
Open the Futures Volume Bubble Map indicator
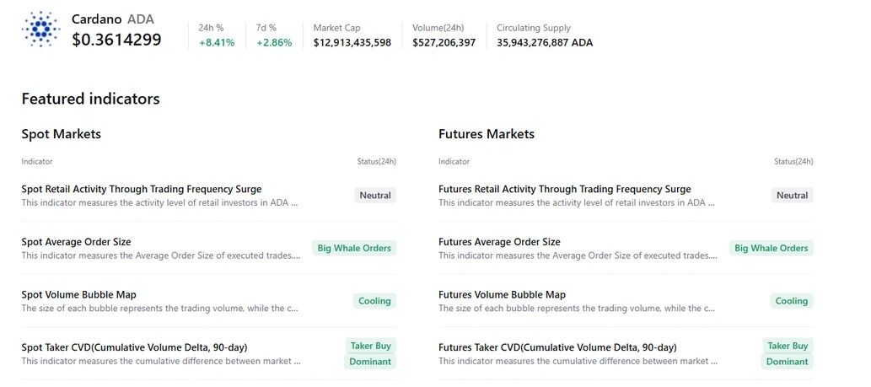click(x=503, y=294)
